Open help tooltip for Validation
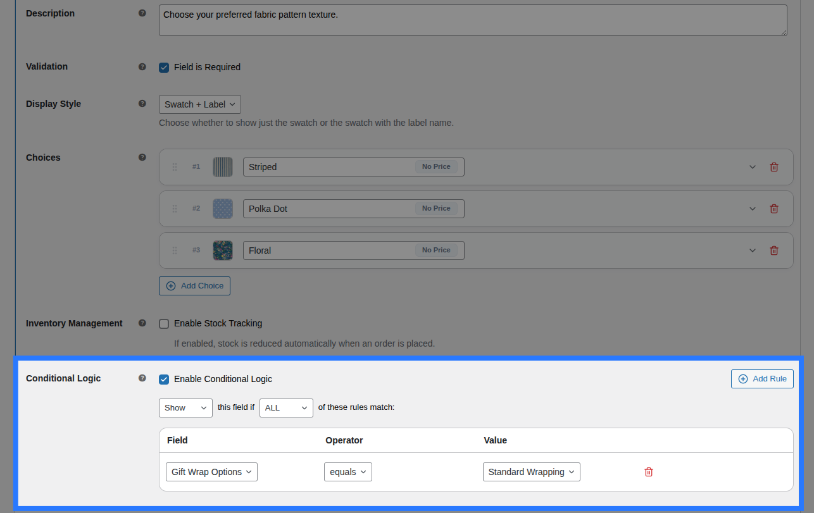This screenshot has width=814, height=513. pyautogui.click(x=142, y=66)
